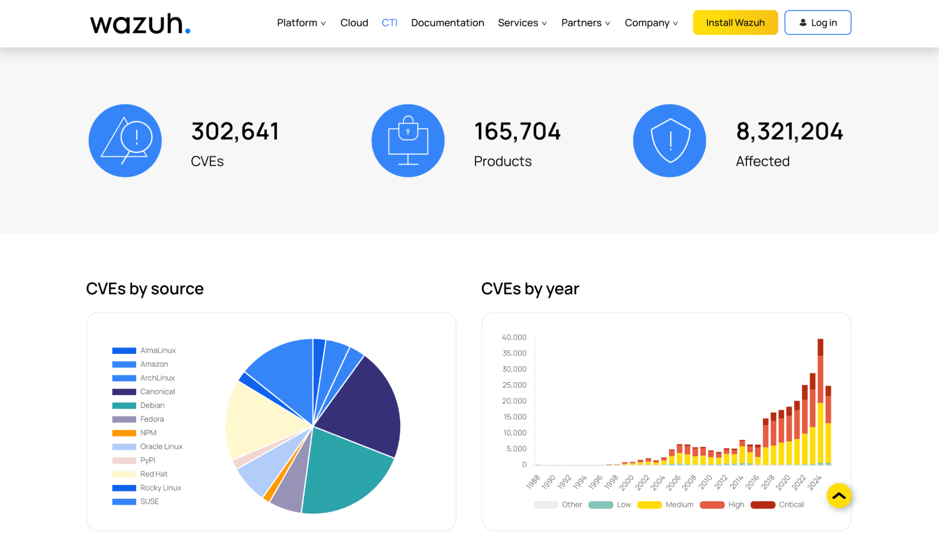Toggle SUSE in the pie legend

click(135, 502)
